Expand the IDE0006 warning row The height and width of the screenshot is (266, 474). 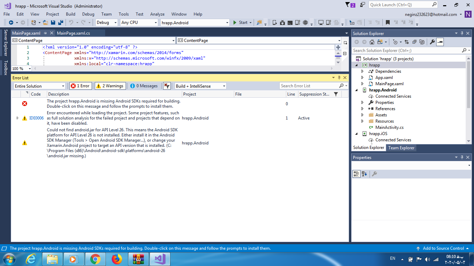tap(18, 118)
